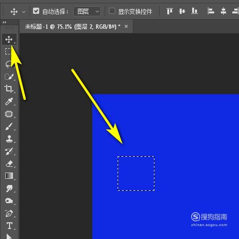Select the Eraser tool
The width and height of the screenshot is (239, 239).
9,164
